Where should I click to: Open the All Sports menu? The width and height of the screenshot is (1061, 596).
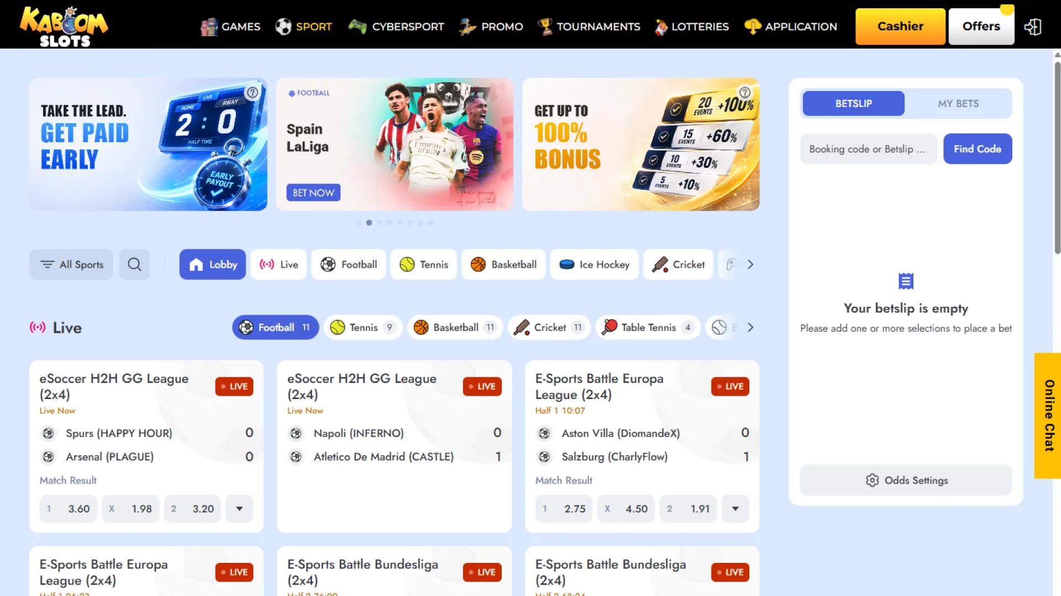[71, 264]
